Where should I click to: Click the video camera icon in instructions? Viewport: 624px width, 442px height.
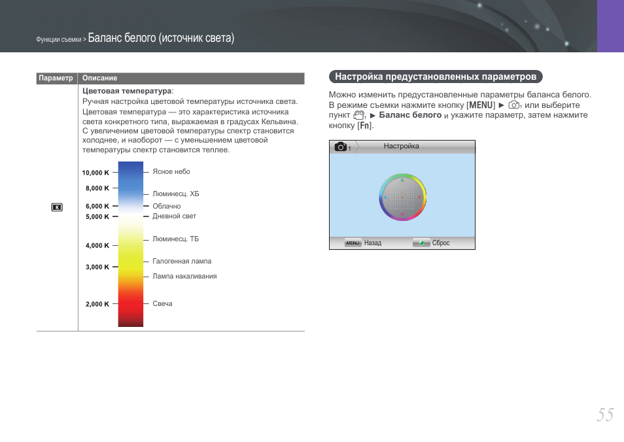358,115
